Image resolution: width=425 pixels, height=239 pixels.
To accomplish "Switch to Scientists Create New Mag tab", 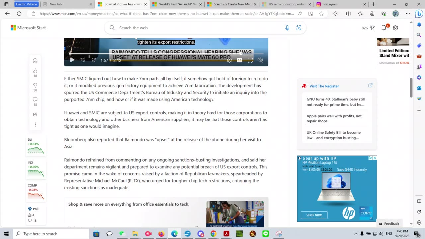I will click(231, 4).
